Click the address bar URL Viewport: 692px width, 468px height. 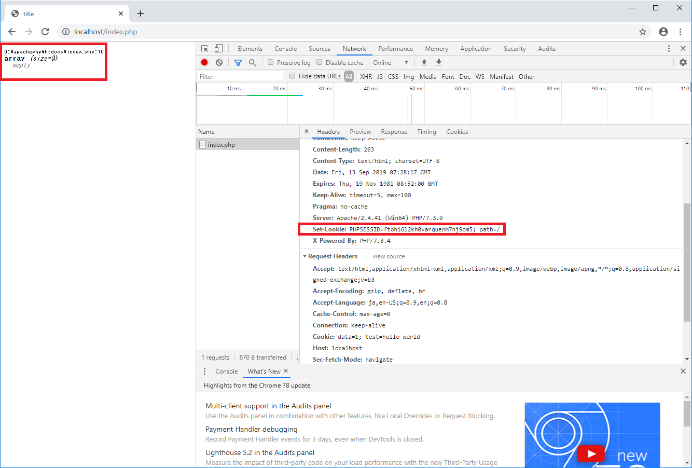coord(106,32)
